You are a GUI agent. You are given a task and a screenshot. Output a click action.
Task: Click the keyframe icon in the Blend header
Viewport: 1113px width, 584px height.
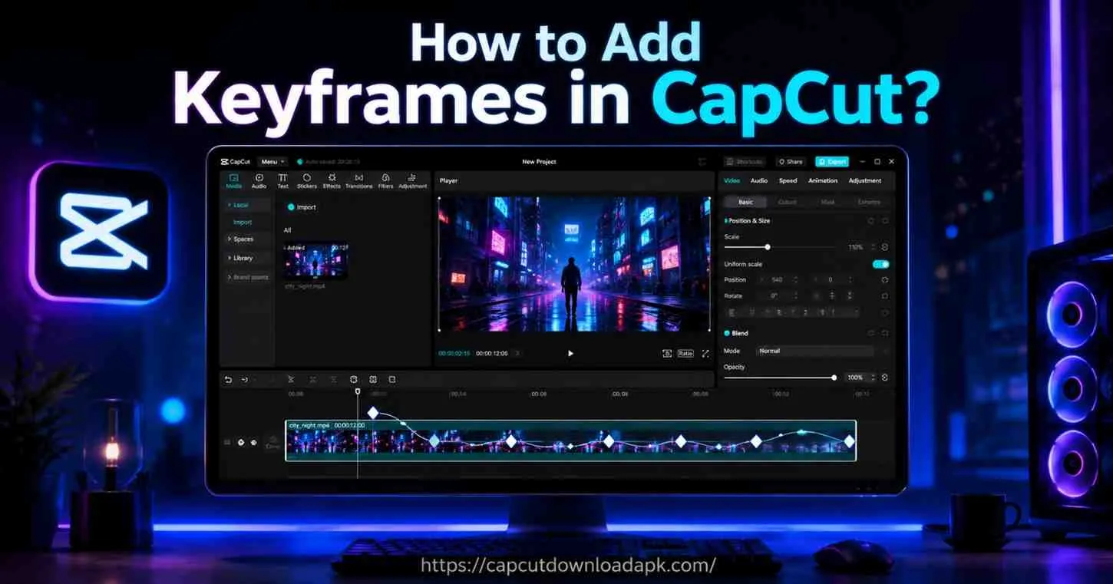click(x=885, y=333)
